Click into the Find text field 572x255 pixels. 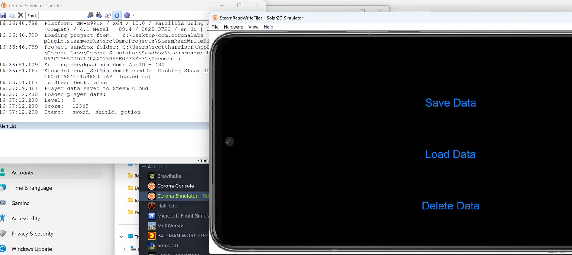(62, 15)
